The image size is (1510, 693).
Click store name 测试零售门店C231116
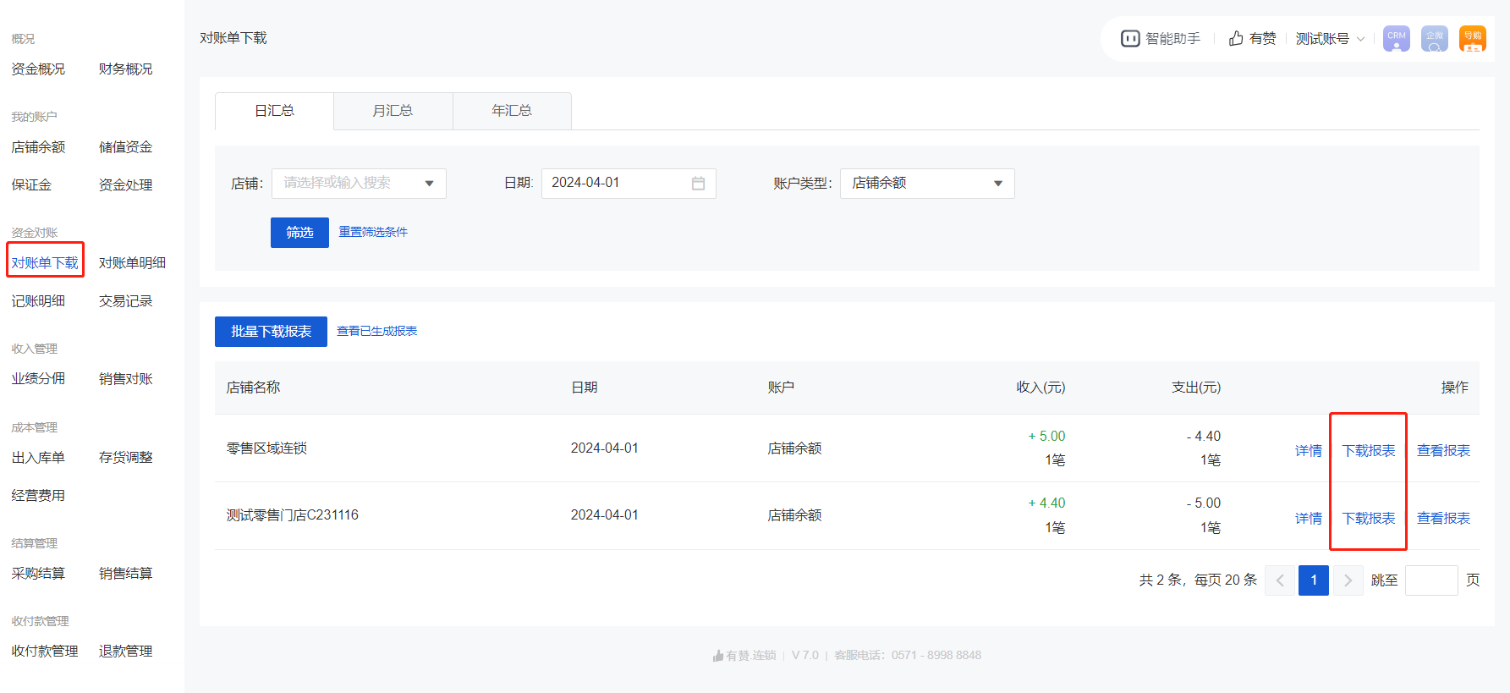click(x=292, y=515)
